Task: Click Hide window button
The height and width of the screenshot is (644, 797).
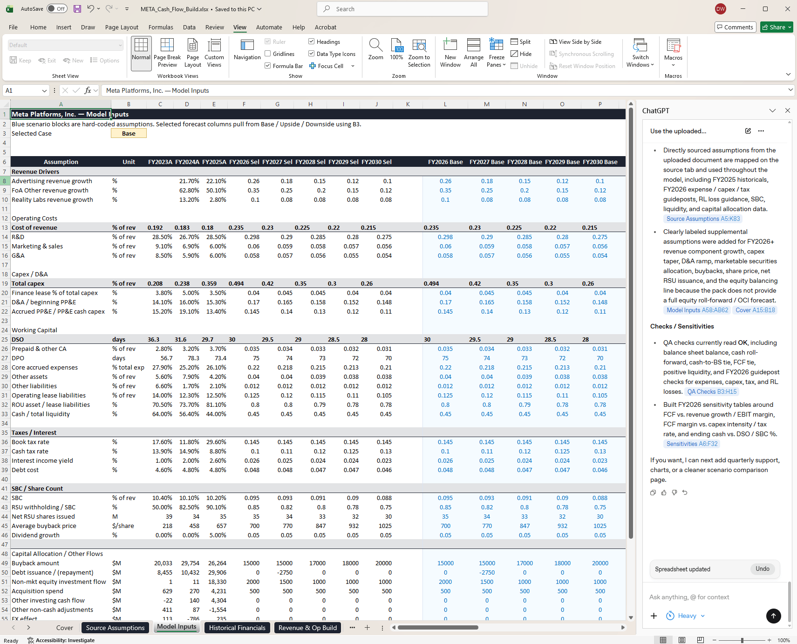Action: click(521, 54)
